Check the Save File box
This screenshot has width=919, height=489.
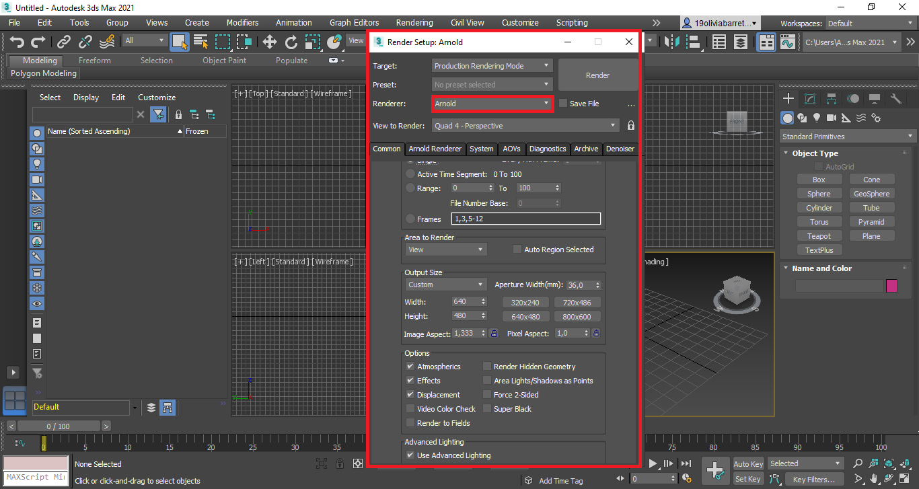[563, 104]
